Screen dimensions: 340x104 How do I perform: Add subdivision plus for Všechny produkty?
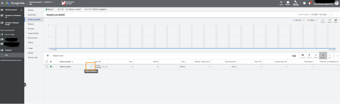(91, 67)
